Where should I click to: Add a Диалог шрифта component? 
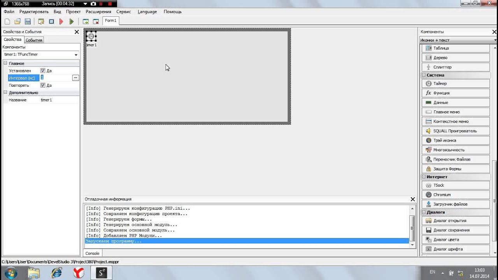pyautogui.click(x=456, y=249)
